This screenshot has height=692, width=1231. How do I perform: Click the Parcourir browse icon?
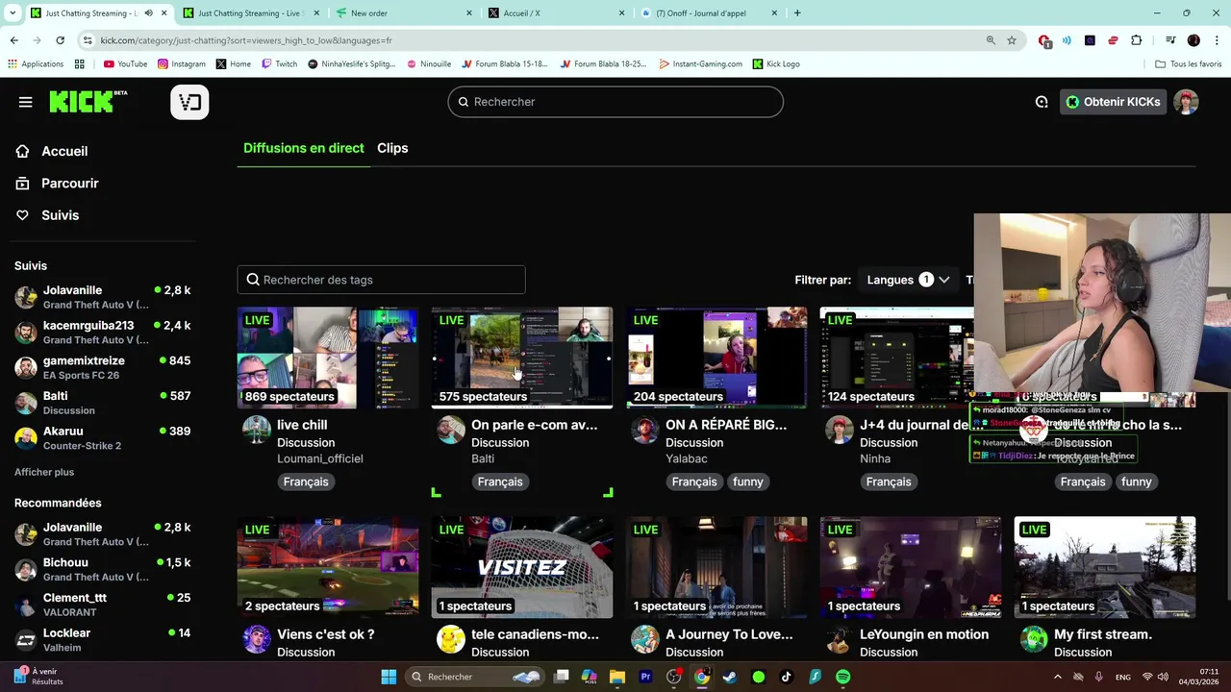22,183
